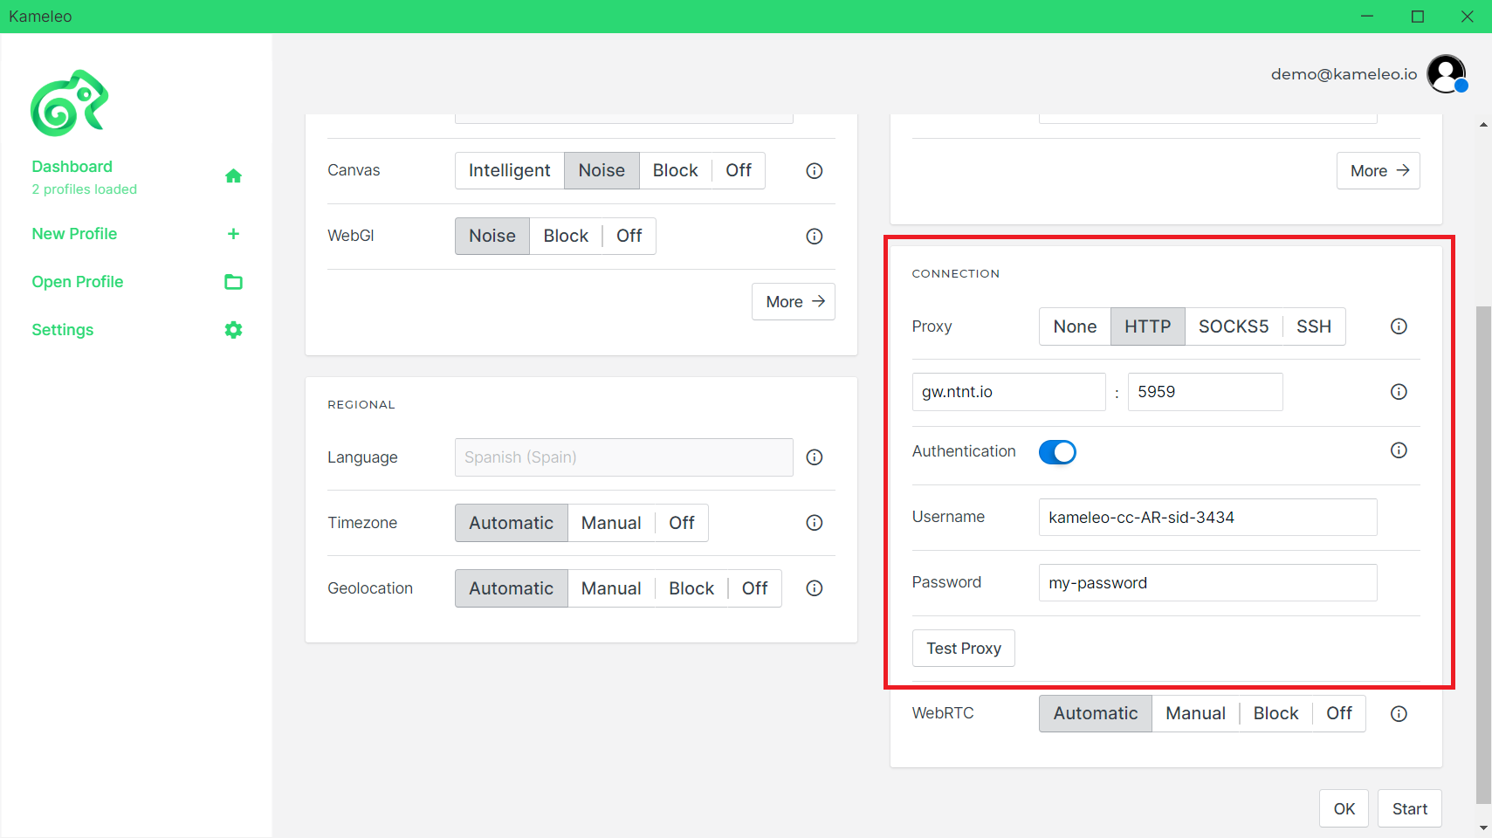Show info for the WebGl setting
This screenshot has width=1492, height=838.
click(x=815, y=237)
